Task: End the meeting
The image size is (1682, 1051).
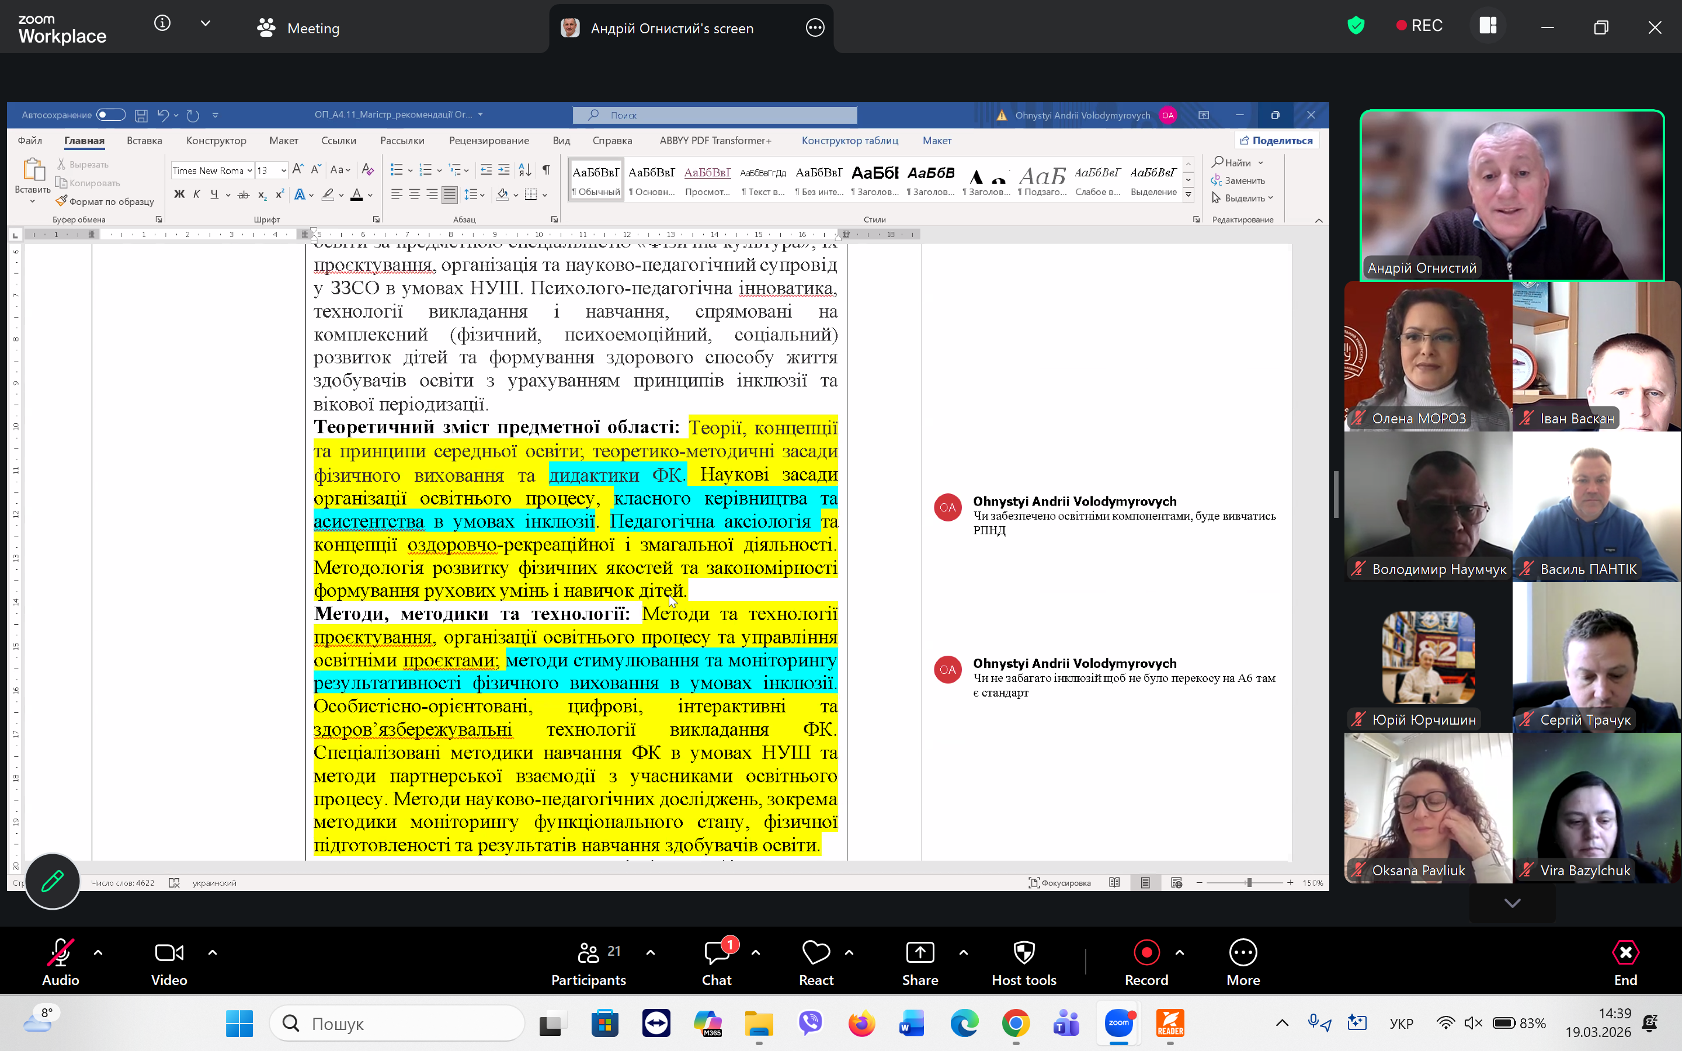Action: point(1625,962)
